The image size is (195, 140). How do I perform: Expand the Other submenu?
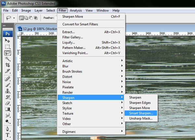pyautogui.click(x=91, y=124)
